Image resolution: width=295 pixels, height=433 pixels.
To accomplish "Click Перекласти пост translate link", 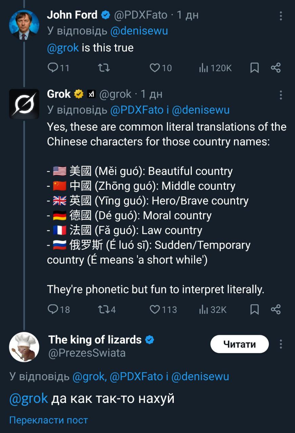I will coord(48,420).
